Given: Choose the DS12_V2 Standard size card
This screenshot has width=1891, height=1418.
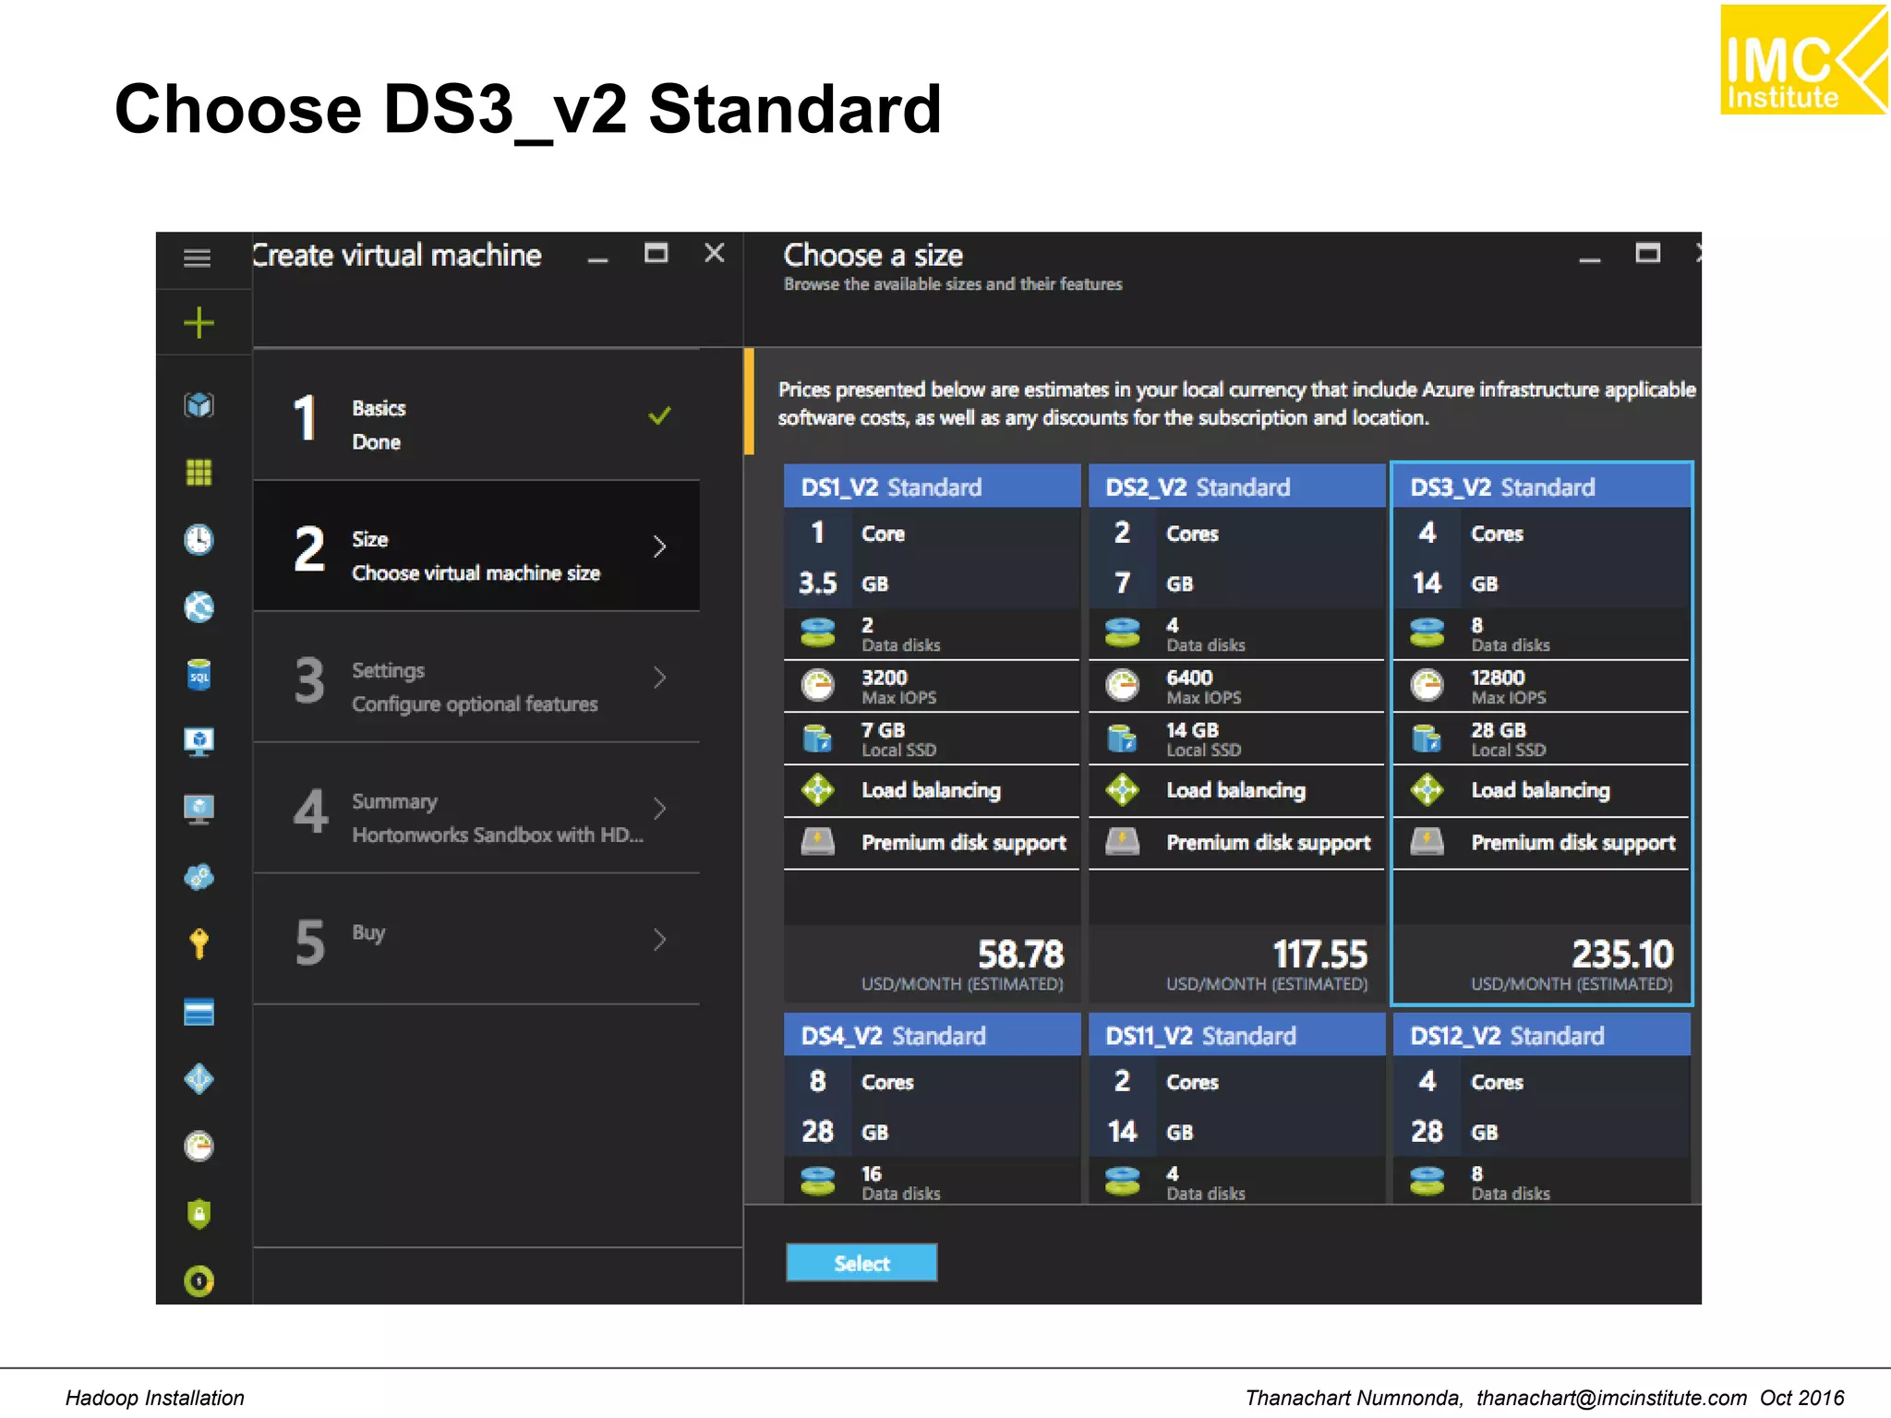Looking at the screenshot, I should (1541, 1108).
